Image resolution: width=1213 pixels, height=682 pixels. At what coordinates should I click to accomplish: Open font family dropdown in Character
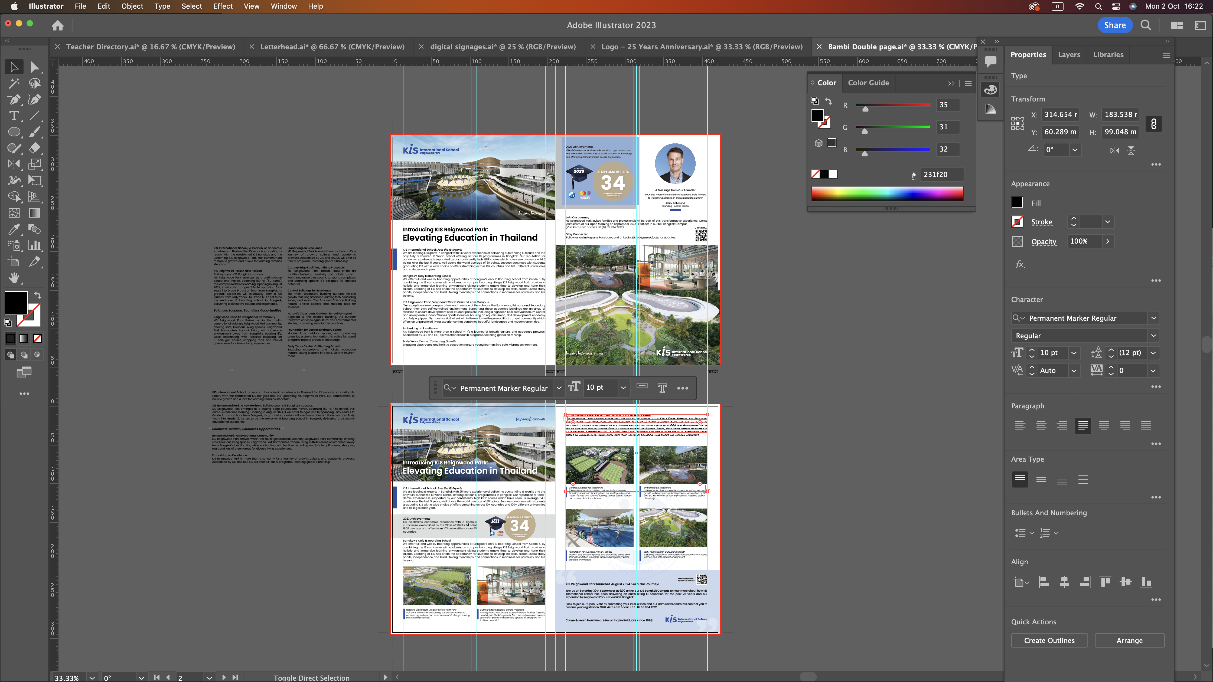pyautogui.click(x=1154, y=318)
